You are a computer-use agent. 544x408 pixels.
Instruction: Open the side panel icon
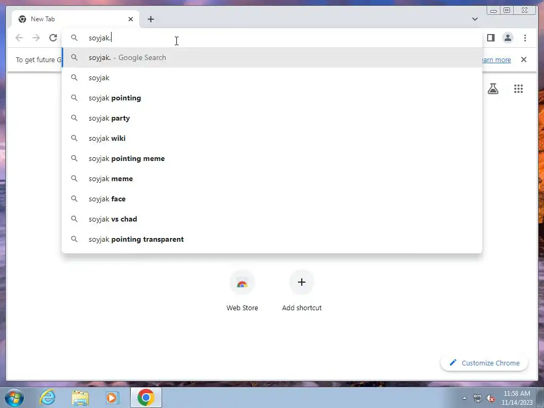[x=490, y=38]
